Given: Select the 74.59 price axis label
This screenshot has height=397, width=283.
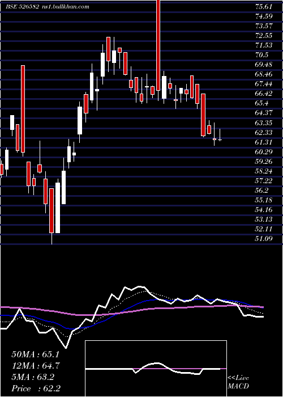Looking at the screenshot, I should click(264, 16).
